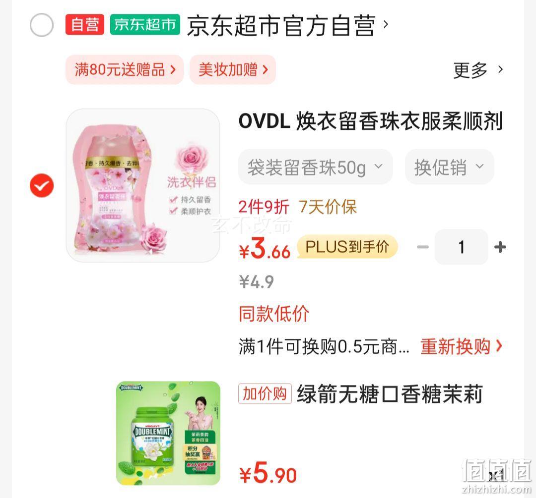The height and width of the screenshot is (498, 536).
Task: Tap the red 自营 badge
Action: point(85,25)
